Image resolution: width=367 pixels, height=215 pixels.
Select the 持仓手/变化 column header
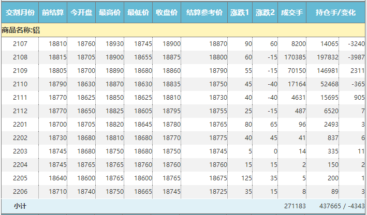click(x=336, y=12)
